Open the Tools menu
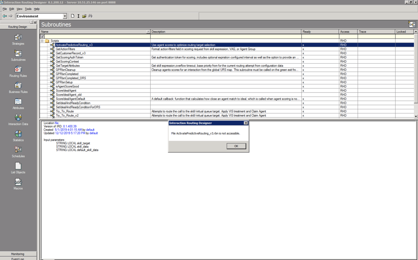The width and height of the screenshot is (418, 260). click(x=28, y=9)
